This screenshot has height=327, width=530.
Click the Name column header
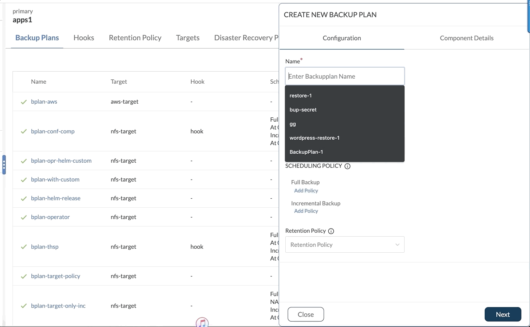pyautogui.click(x=39, y=81)
